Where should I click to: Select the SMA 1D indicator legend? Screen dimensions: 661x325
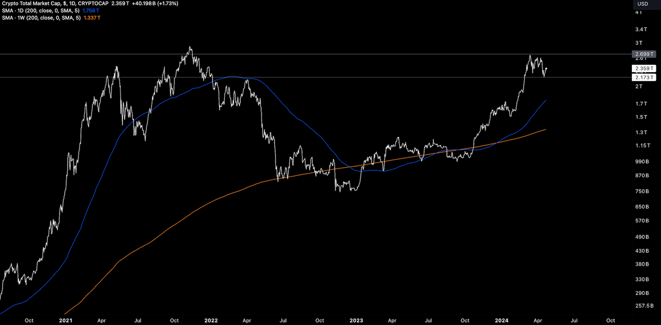tap(40, 11)
